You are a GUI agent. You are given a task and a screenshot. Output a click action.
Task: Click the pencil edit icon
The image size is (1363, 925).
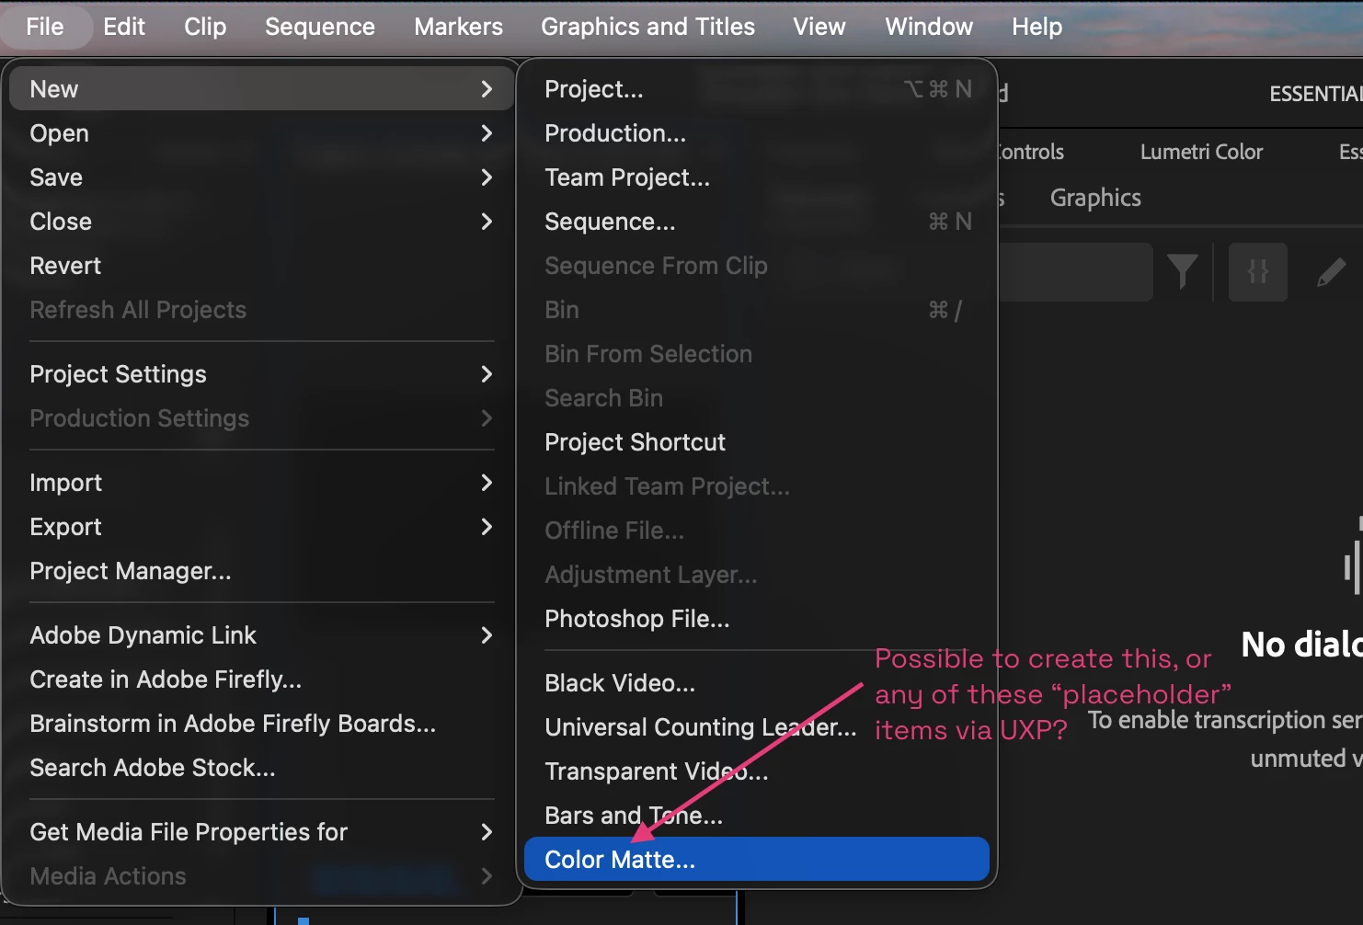[x=1331, y=272]
